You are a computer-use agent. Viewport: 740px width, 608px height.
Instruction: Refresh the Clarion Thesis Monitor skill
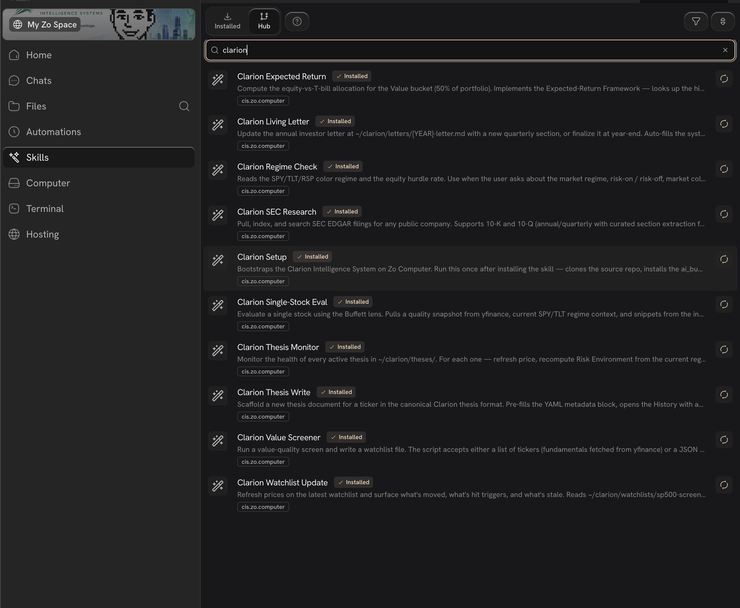724,349
